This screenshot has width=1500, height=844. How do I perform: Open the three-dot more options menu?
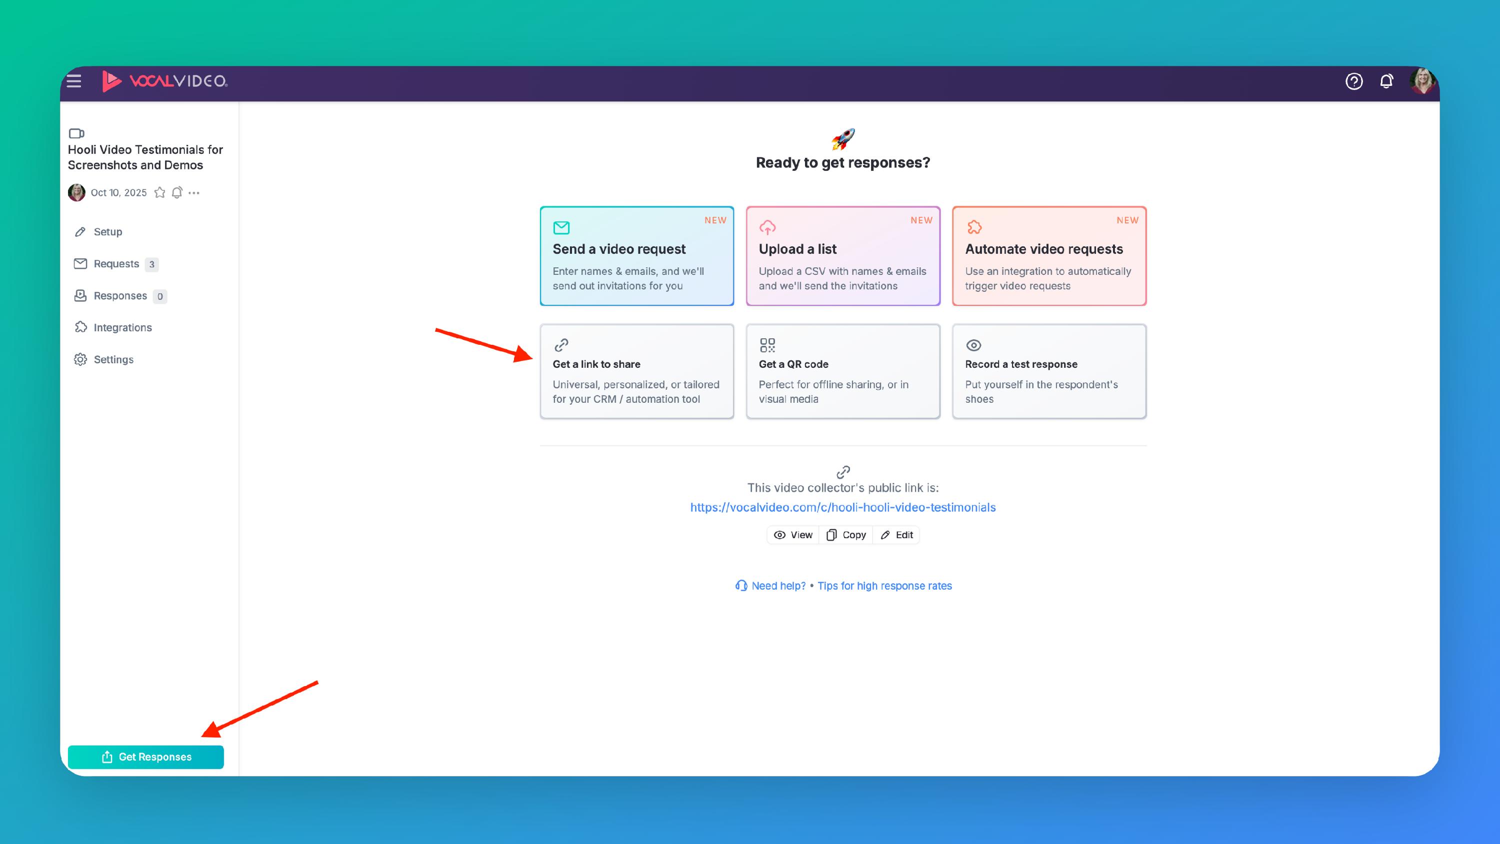click(194, 193)
